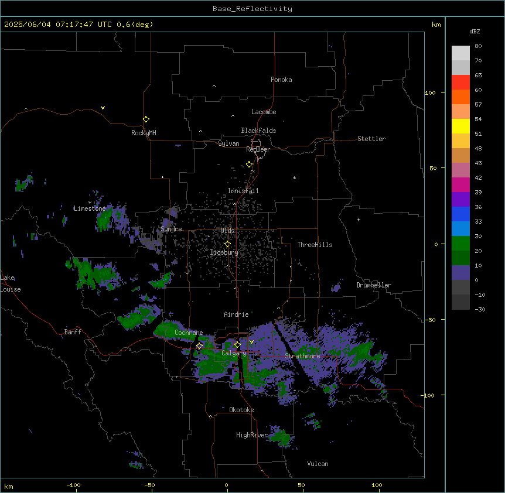505x493 pixels.
Task: Click the Base_Reflectivity title
Action: pyautogui.click(x=252, y=9)
